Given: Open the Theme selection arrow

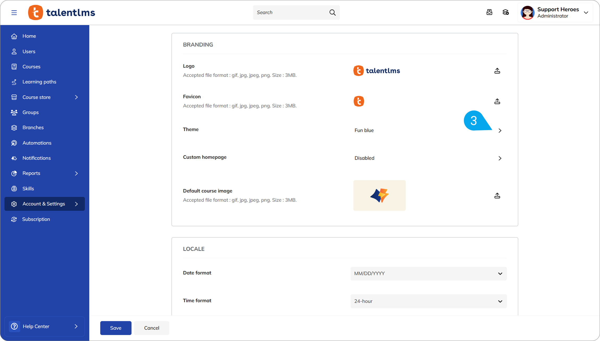Looking at the screenshot, I should tap(500, 130).
